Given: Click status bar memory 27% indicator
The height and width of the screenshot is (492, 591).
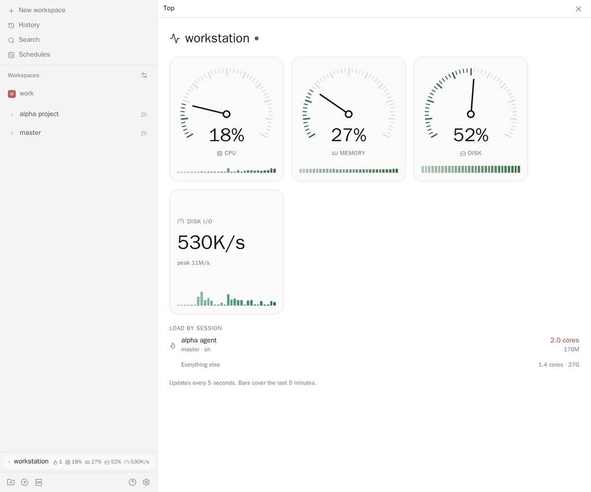Looking at the screenshot, I should pyautogui.click(x=93, y=462).
